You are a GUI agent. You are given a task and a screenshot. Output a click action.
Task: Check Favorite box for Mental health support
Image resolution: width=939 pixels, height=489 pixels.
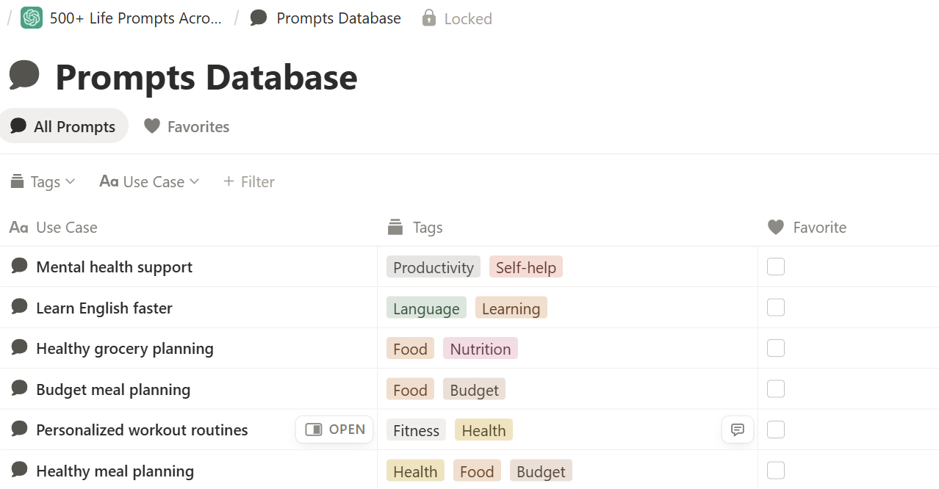click(x=776, y=267)
